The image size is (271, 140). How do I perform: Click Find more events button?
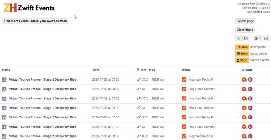(35, 21)
